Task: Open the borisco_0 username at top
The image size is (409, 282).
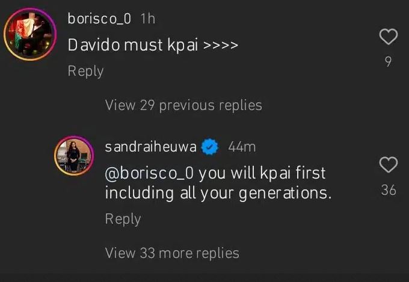Action: (99, 19)
